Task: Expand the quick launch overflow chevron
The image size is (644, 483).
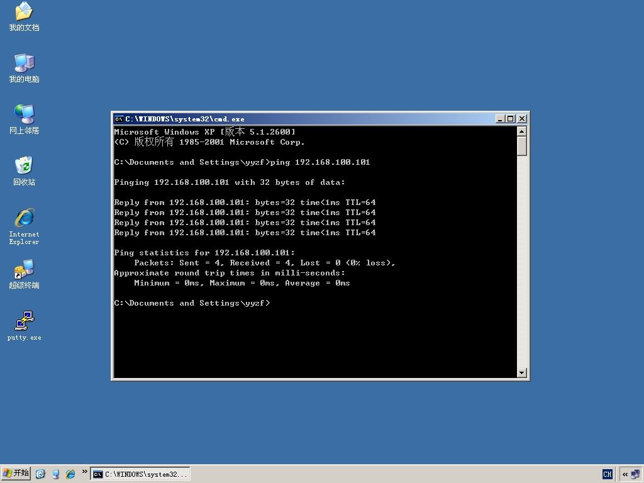Action: (84, 472)
